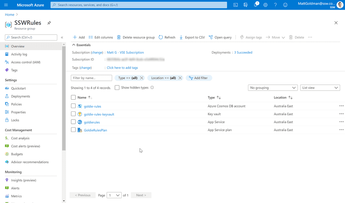Screen dimensions: 345x203
Task: Pin the SSWRules dashboard
Action: pos(49,23)
